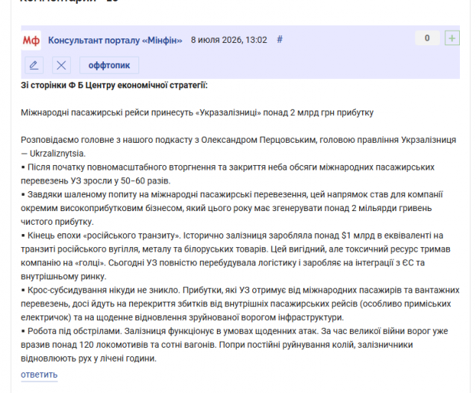Click the word Ukrzaliznytsia
The image size is (476, 393).
pyautogui.click(x=58, y=154)
